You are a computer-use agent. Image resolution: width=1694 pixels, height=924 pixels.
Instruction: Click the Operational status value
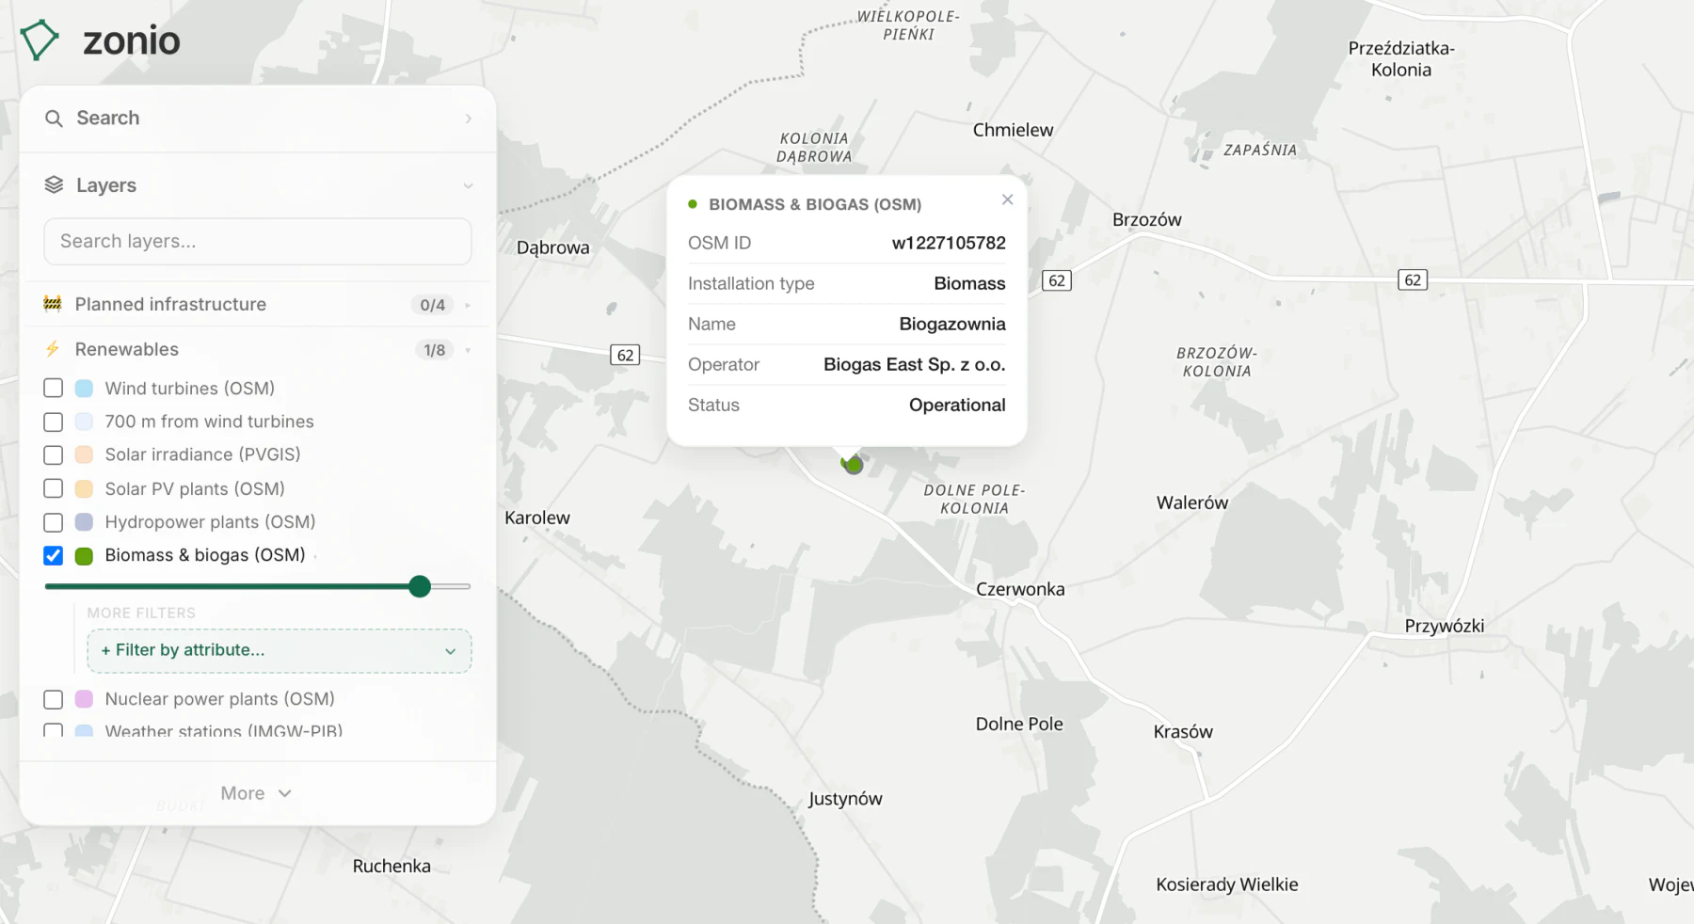click(x=957, y=406)
